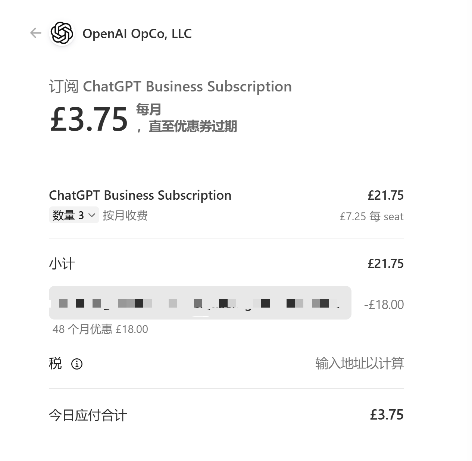The image size is (472, 461).
Task: Click 直至优惠券过期 text
Action: click(x=193, y=127)
